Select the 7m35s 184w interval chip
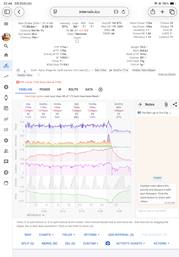Viewport: 179px width, 257px height. coord(25,75)
